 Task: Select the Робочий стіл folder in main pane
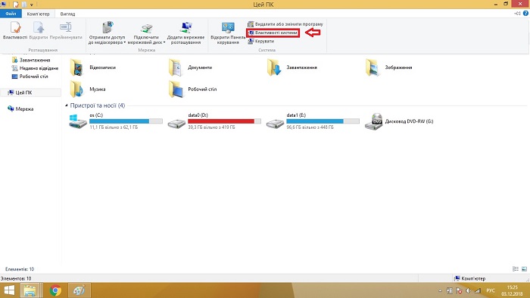(x=193, y=89)
